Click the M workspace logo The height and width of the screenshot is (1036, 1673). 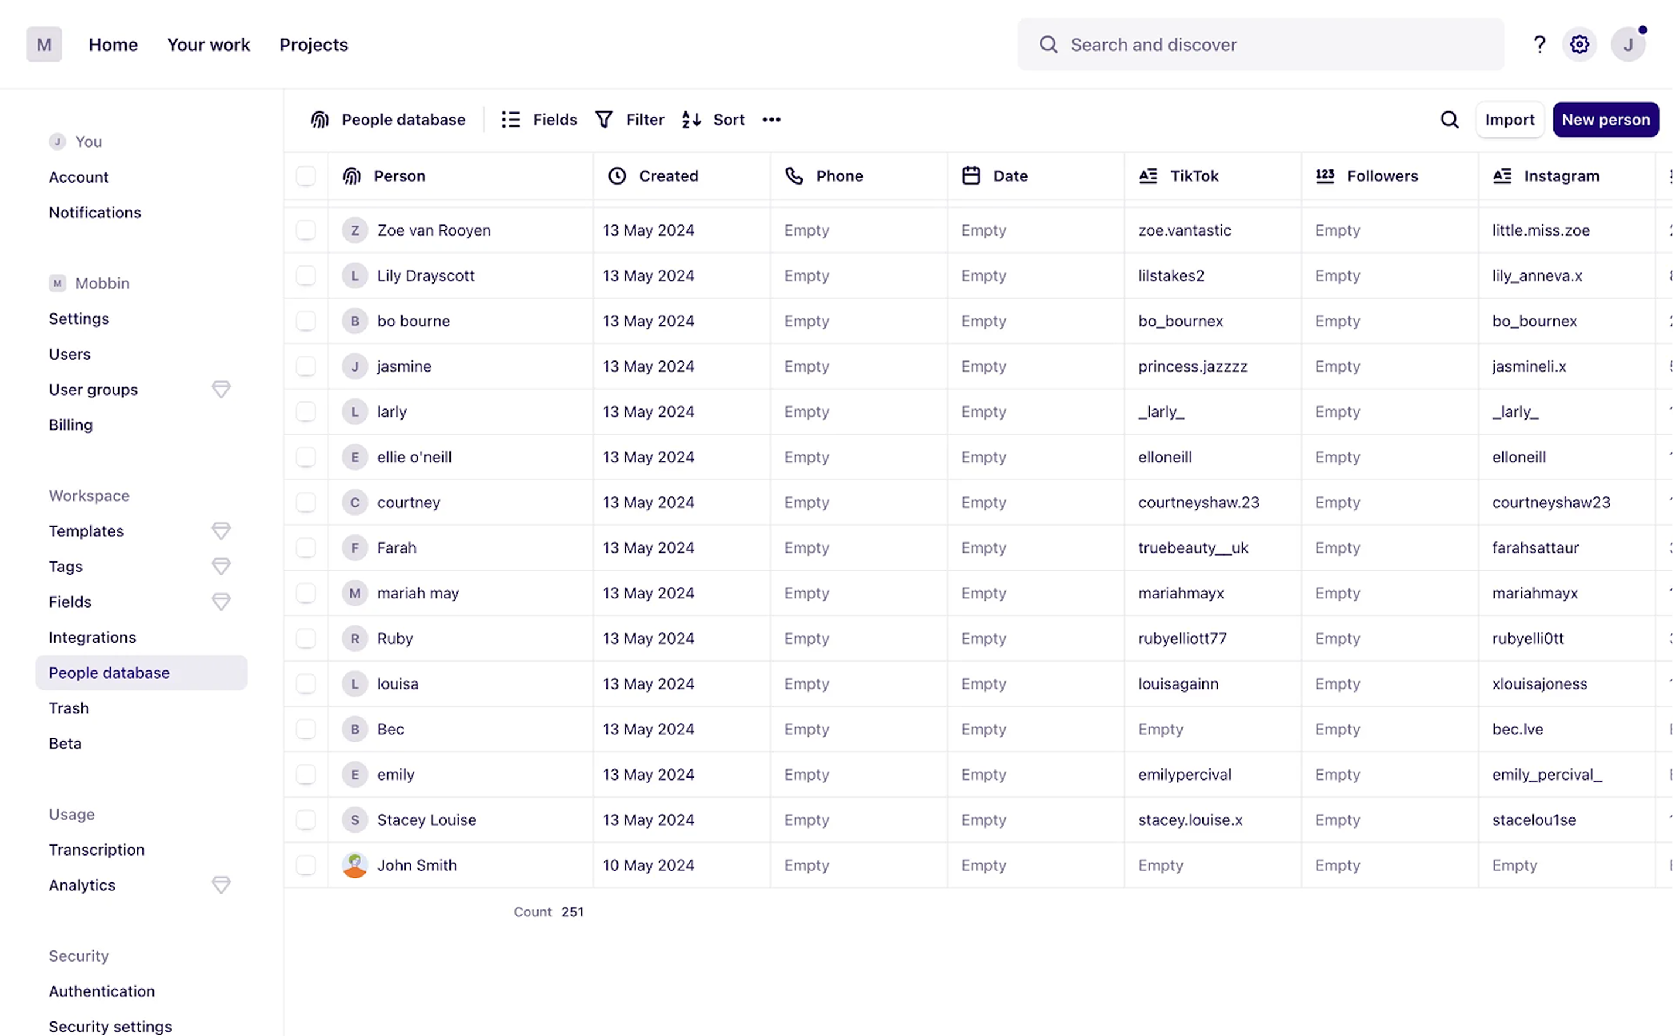pos(44,45)
